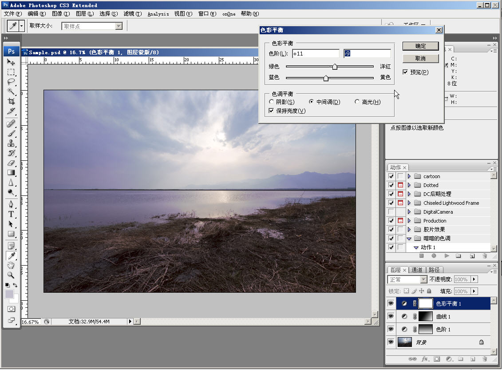The height and width of the screenshot is (370, 502).
Task: Click the 取消 button
Action: (420, 58)
